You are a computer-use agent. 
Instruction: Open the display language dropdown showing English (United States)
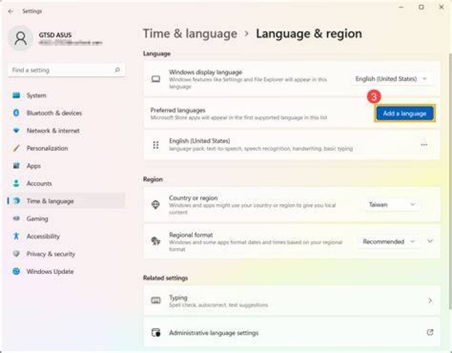390,79
